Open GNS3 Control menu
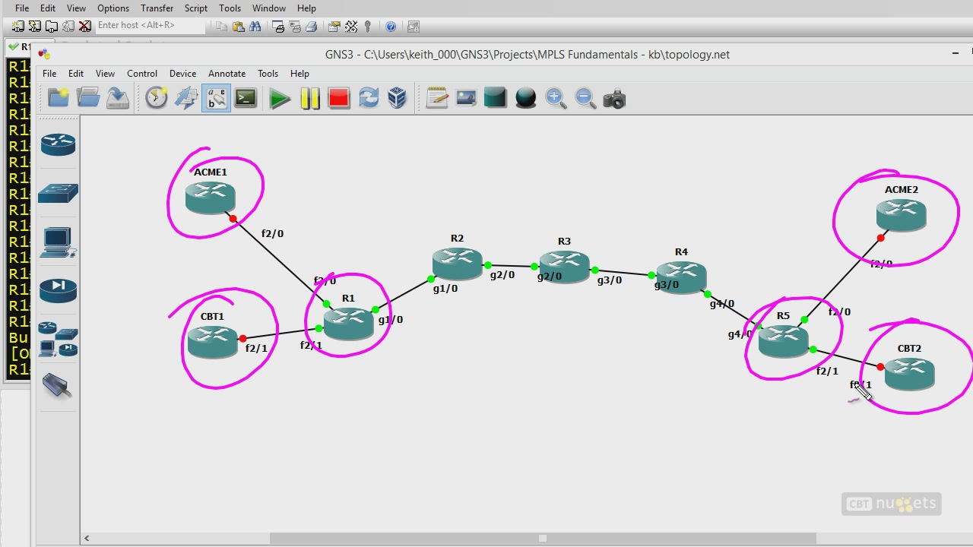 tap(142, 74)
